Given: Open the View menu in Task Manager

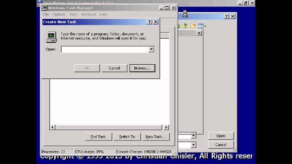Looking at the screenshot, I should (x=73, y=14).
